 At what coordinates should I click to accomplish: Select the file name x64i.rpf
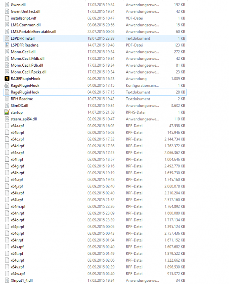coord(17,179)
